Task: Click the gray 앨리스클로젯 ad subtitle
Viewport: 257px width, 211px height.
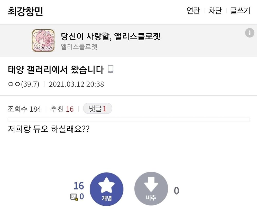Action: tap(79, 47)
